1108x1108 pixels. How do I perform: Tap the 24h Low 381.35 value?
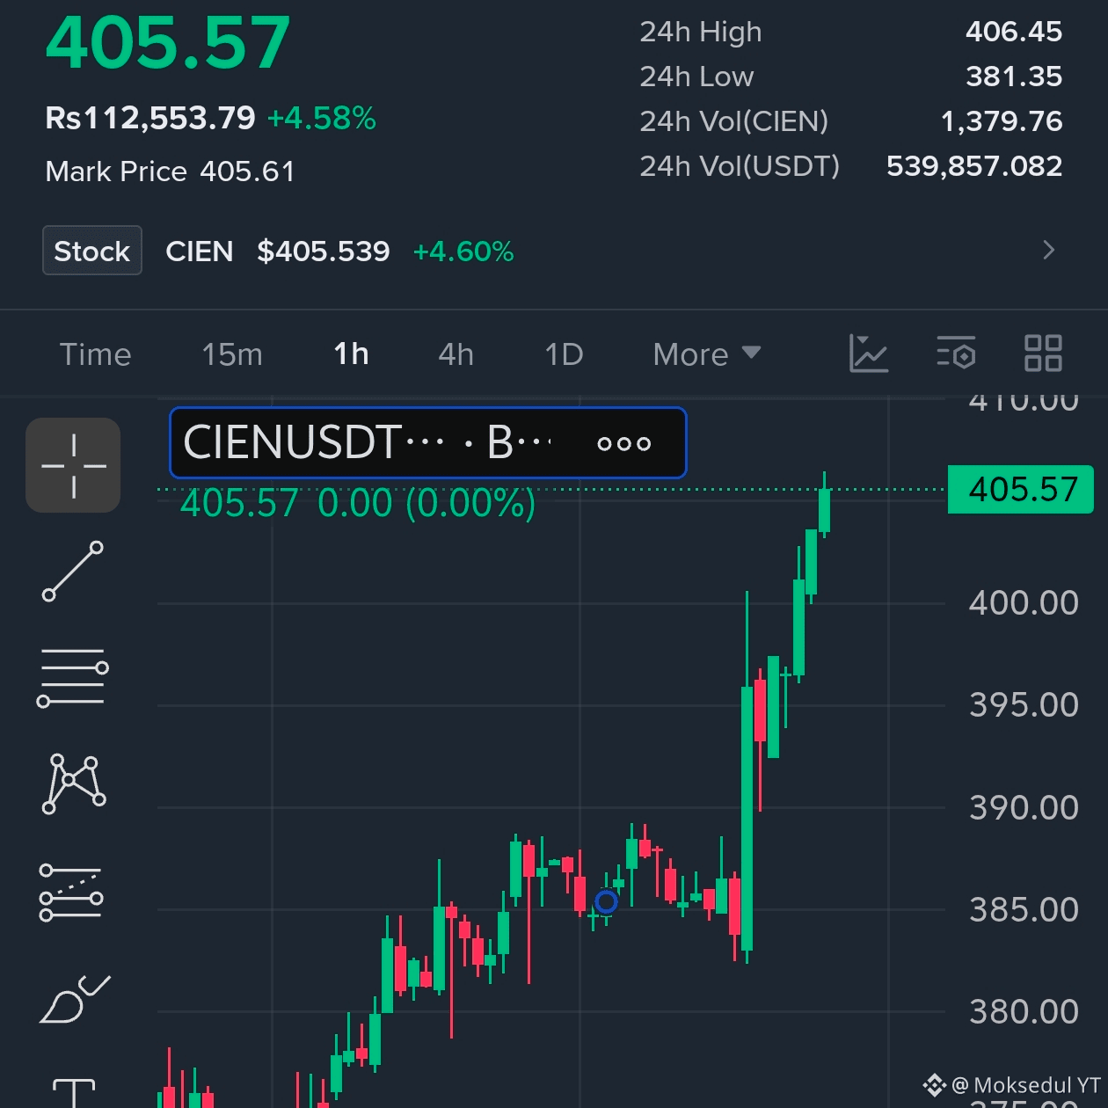pos(1014,77)
